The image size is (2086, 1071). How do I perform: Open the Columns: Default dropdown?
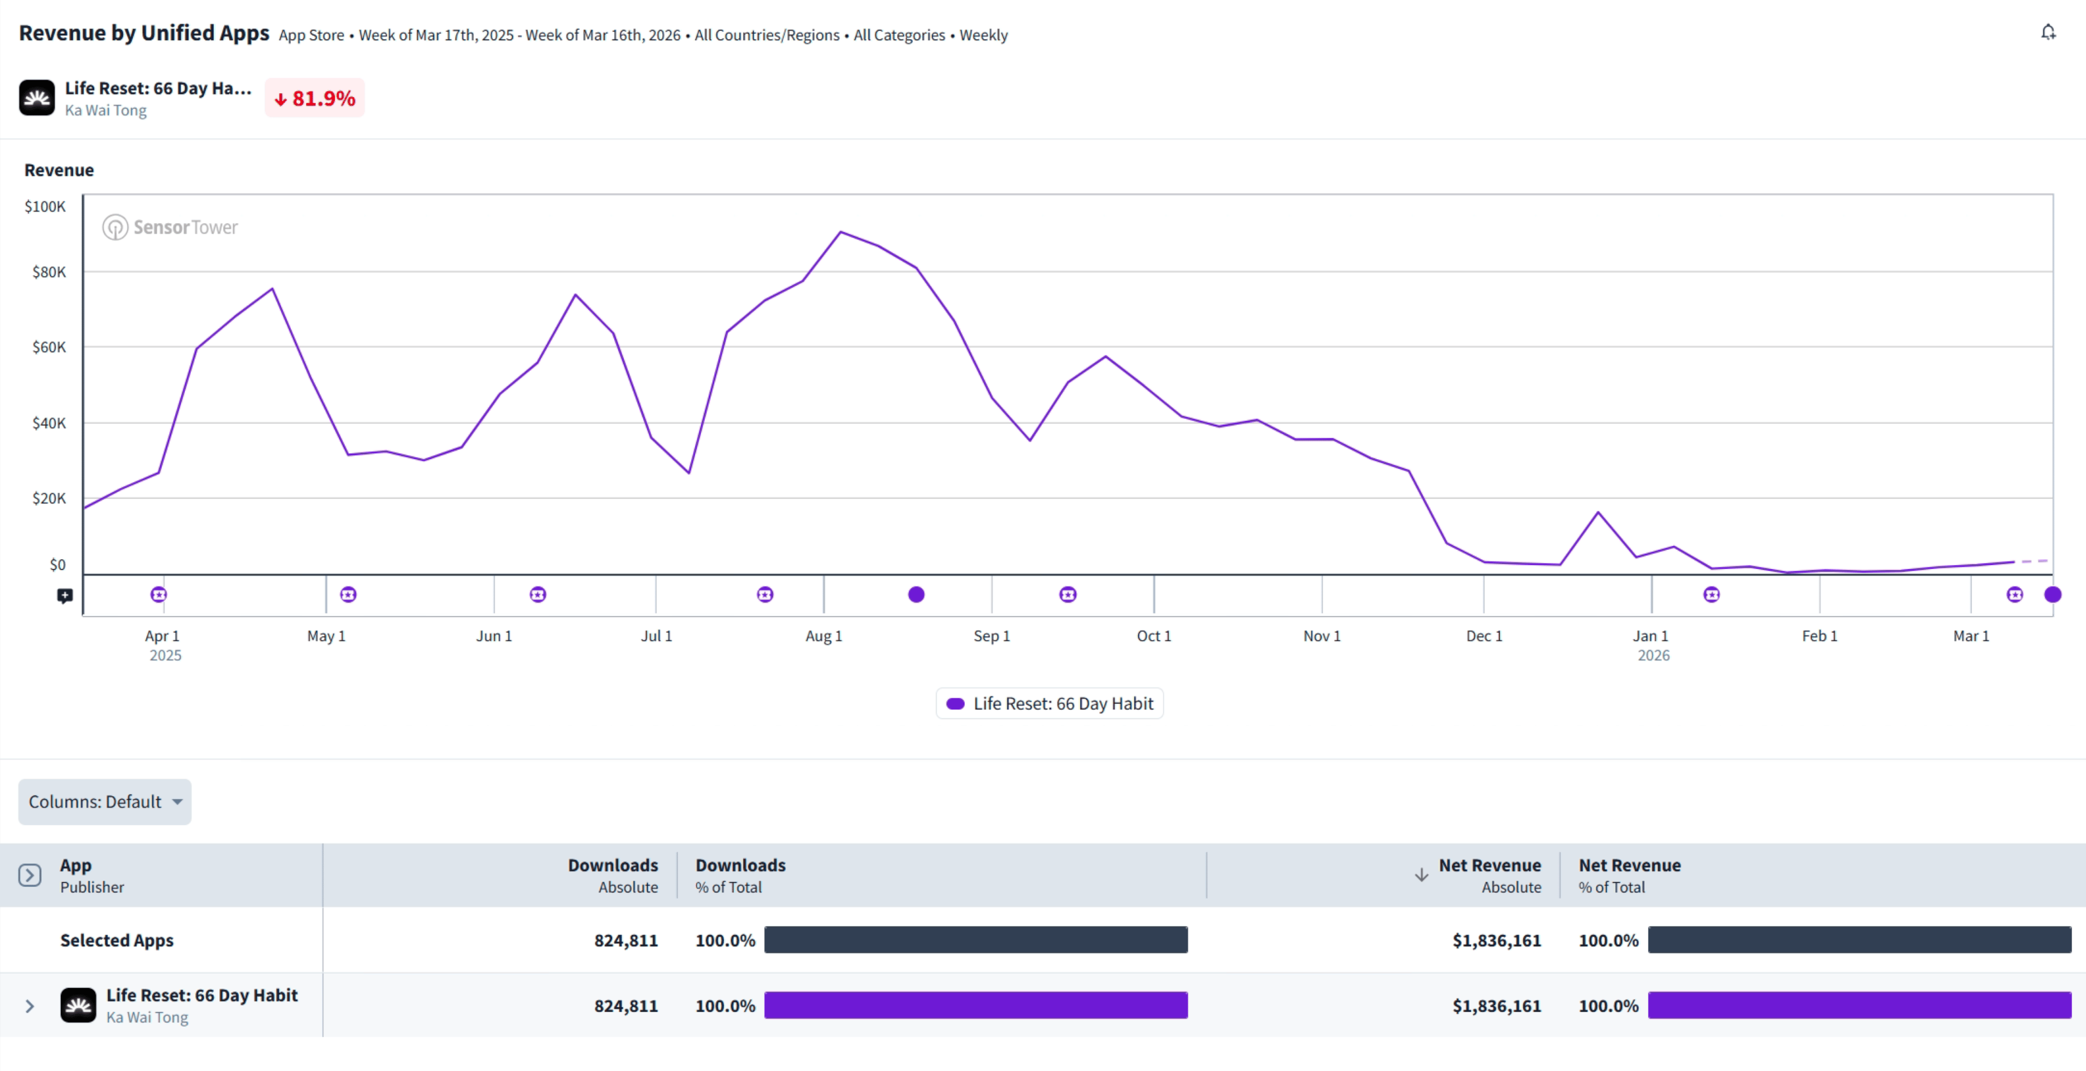pyautogui.click(x=104, y=801)
